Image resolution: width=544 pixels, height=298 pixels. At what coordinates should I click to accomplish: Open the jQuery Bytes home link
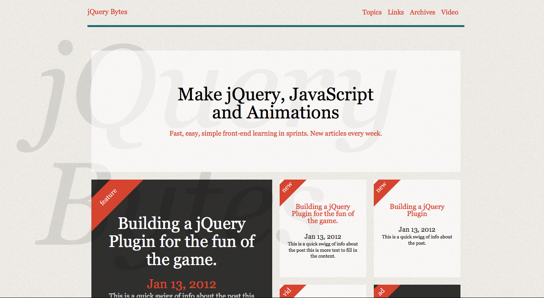coord(107,12)
